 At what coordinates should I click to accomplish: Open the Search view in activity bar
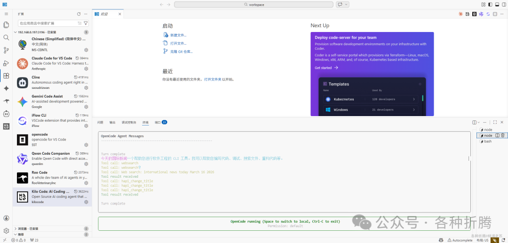coord(6,38)
